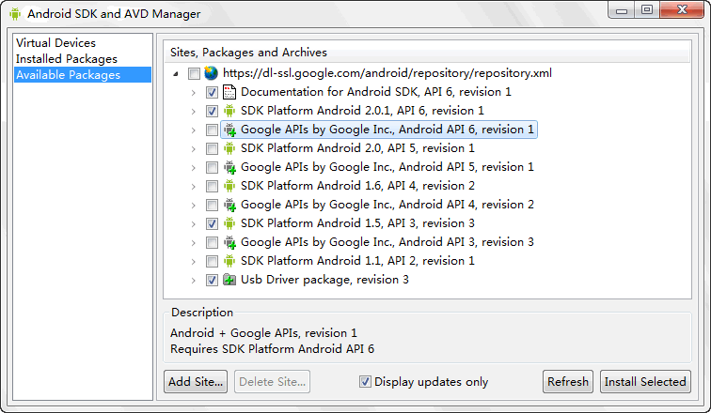Click the Documentation for Android SDK document icon
Image resolution: width=711 pixels, height=413 pixels.
[229, 92]
